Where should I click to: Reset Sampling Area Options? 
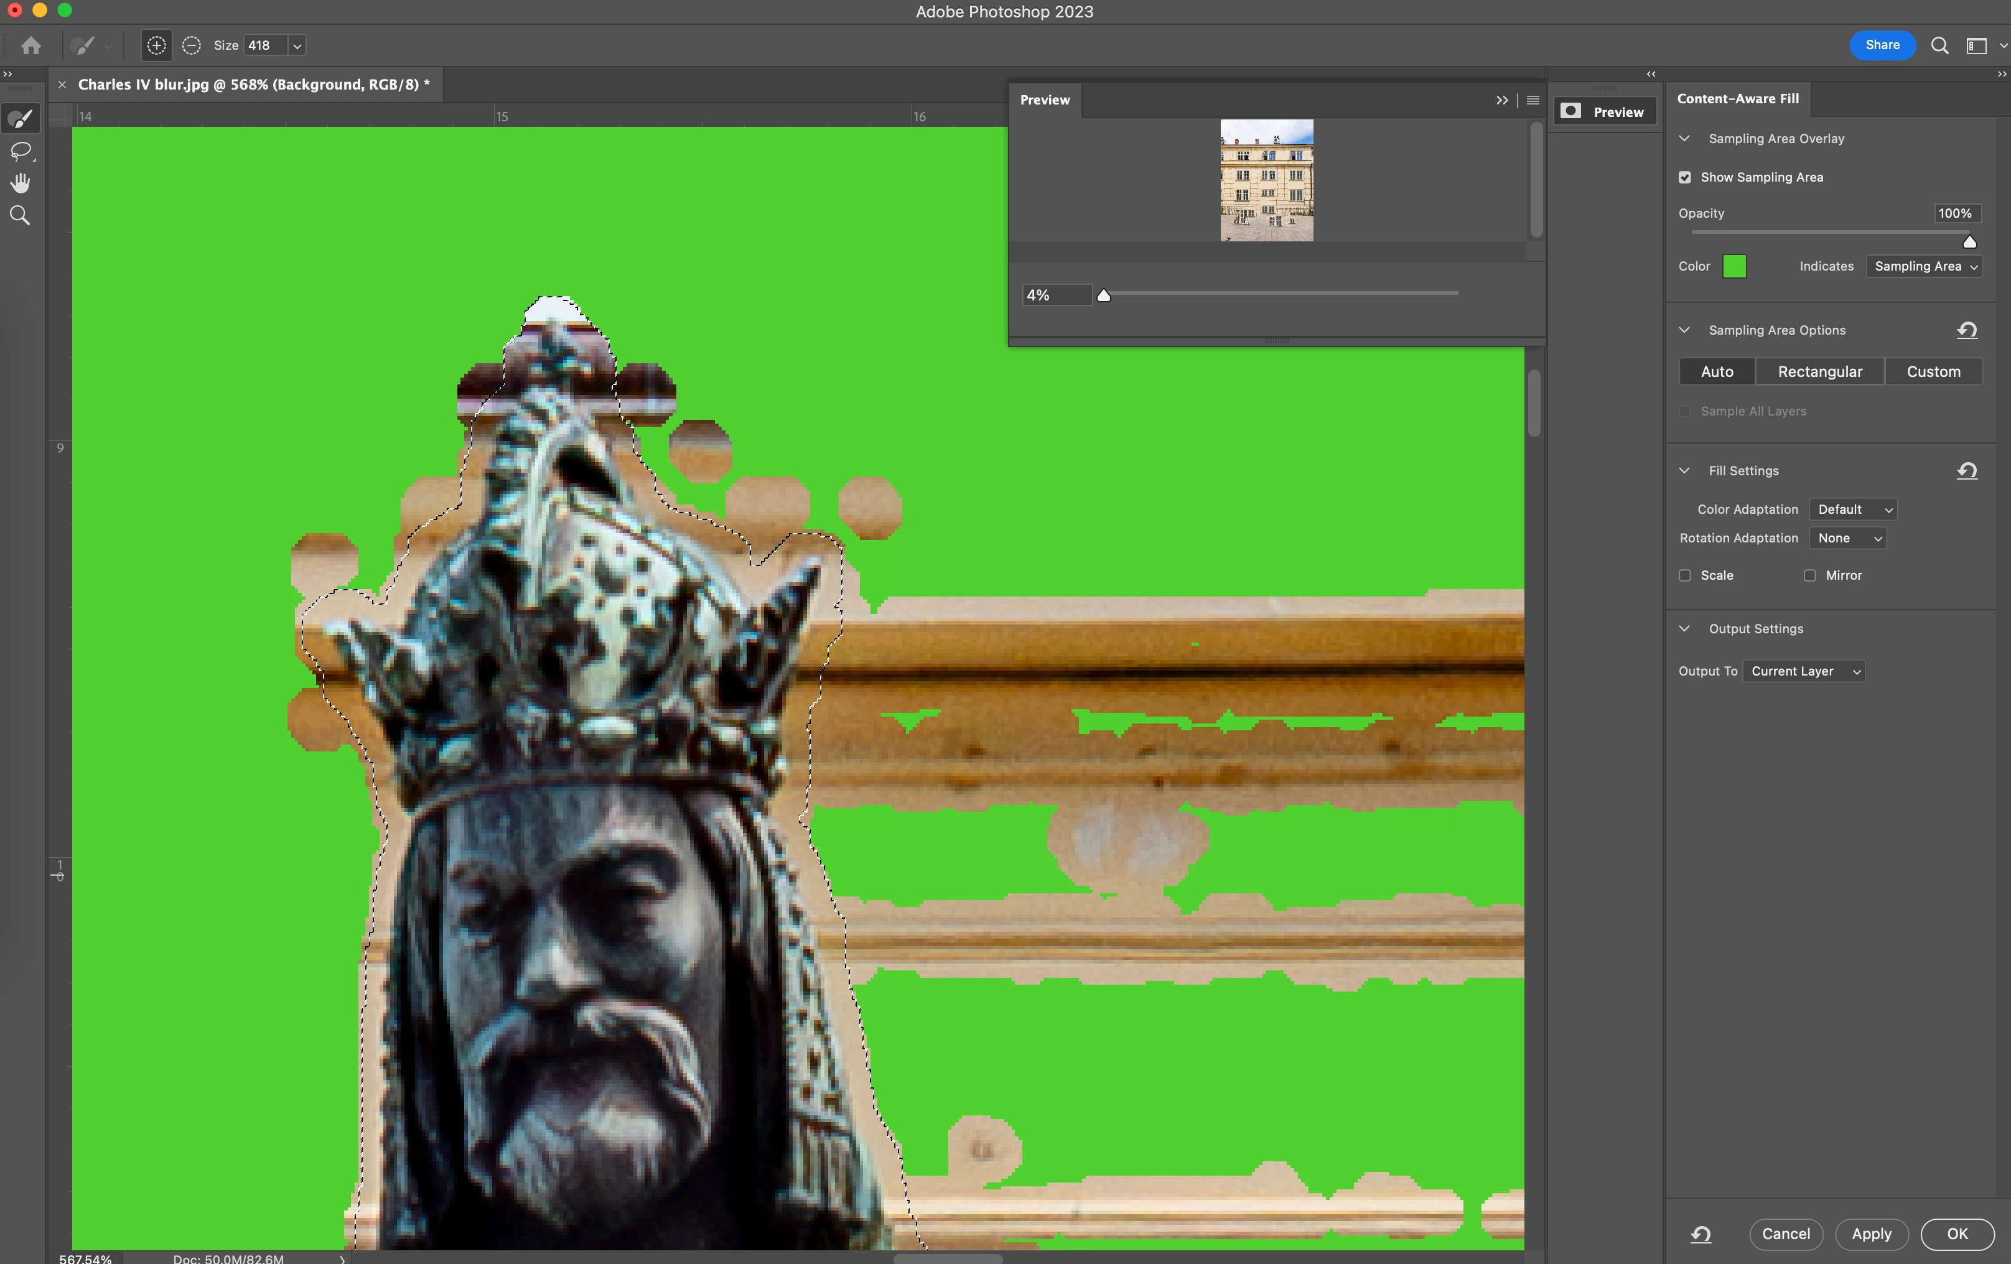(1967, 330)
